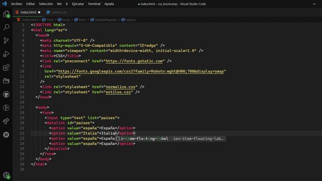Screen dimensions: 322x181
Task: Select the body breadcrumb segment
Action: pos(66,20)
